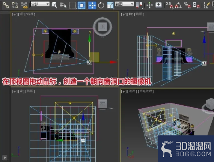Toggle the Window/Crossing selection mode
This screenshot has width=214, height=162.
click(x=81, y=5)
